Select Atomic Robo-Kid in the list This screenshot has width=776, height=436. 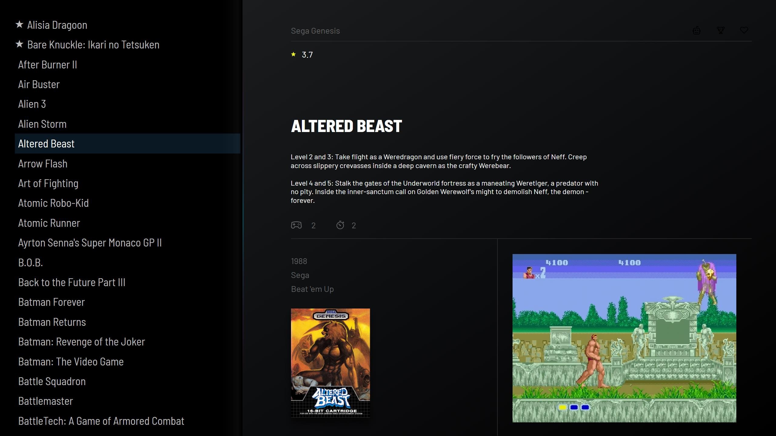[x=53, y=203]
